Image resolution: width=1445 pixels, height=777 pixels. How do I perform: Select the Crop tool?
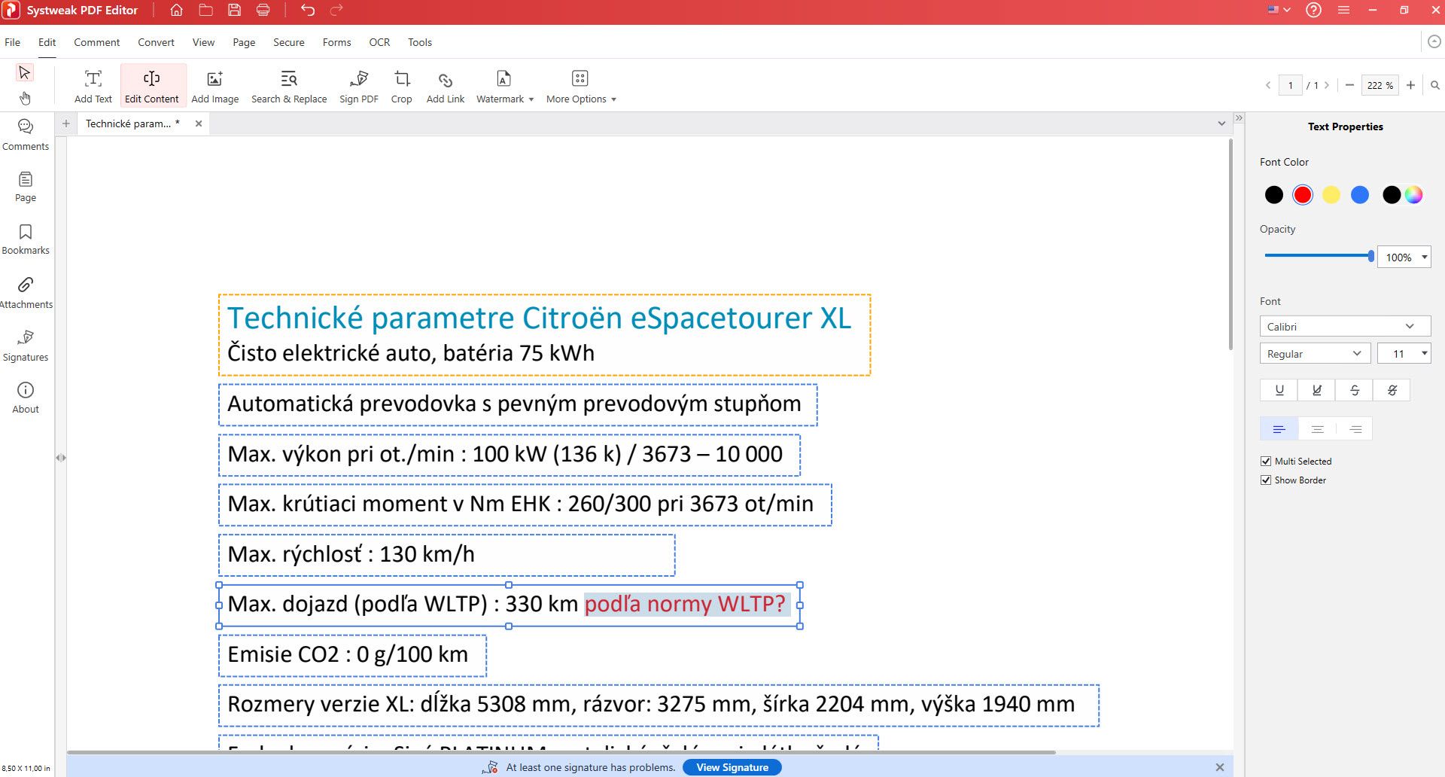[401, 87]
